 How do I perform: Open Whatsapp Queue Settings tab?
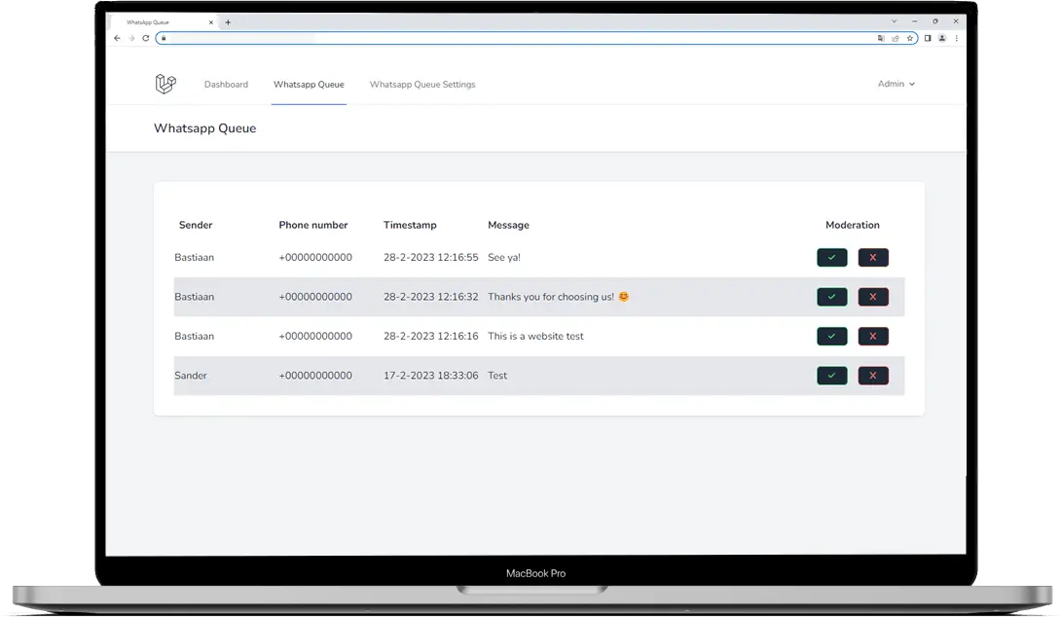[x=422, y=85]
